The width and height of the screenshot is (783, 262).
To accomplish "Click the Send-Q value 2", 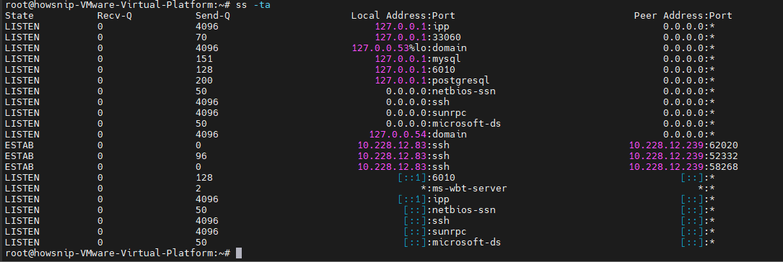I will tap(198, 189).
